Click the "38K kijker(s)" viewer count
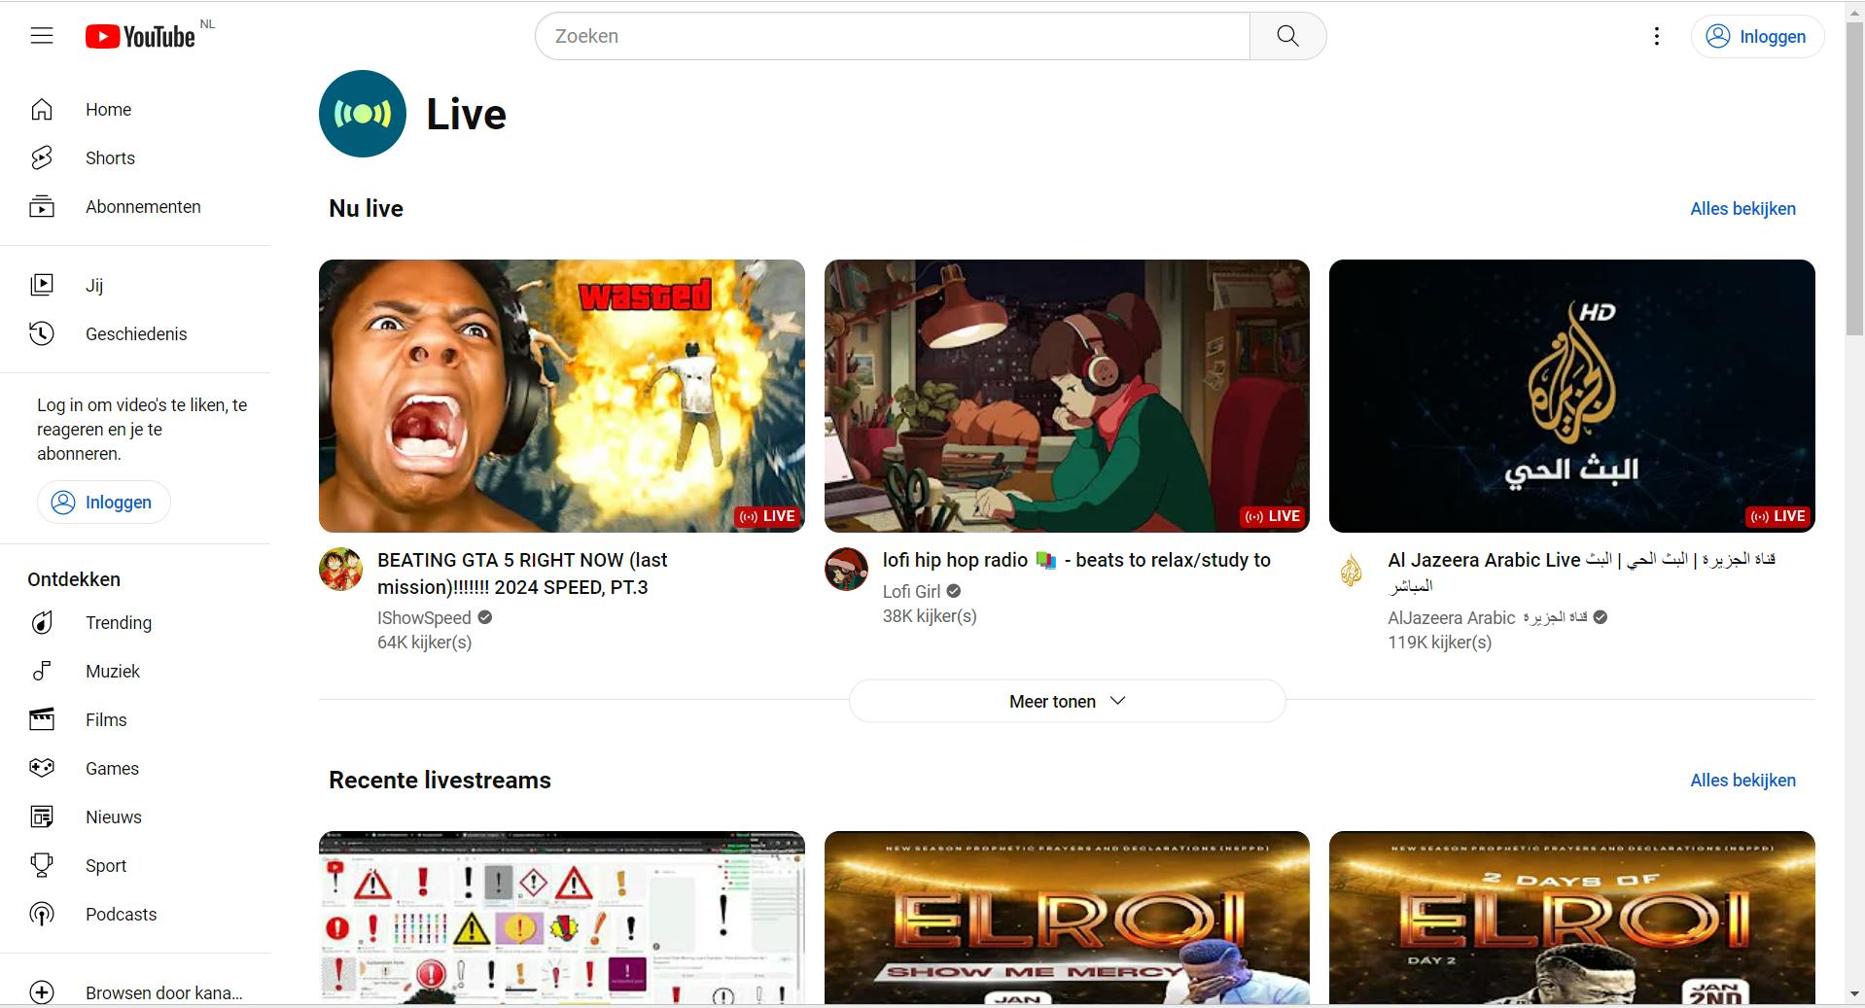This screenshot has width=1865, height=1008. (x=930, y=616)
